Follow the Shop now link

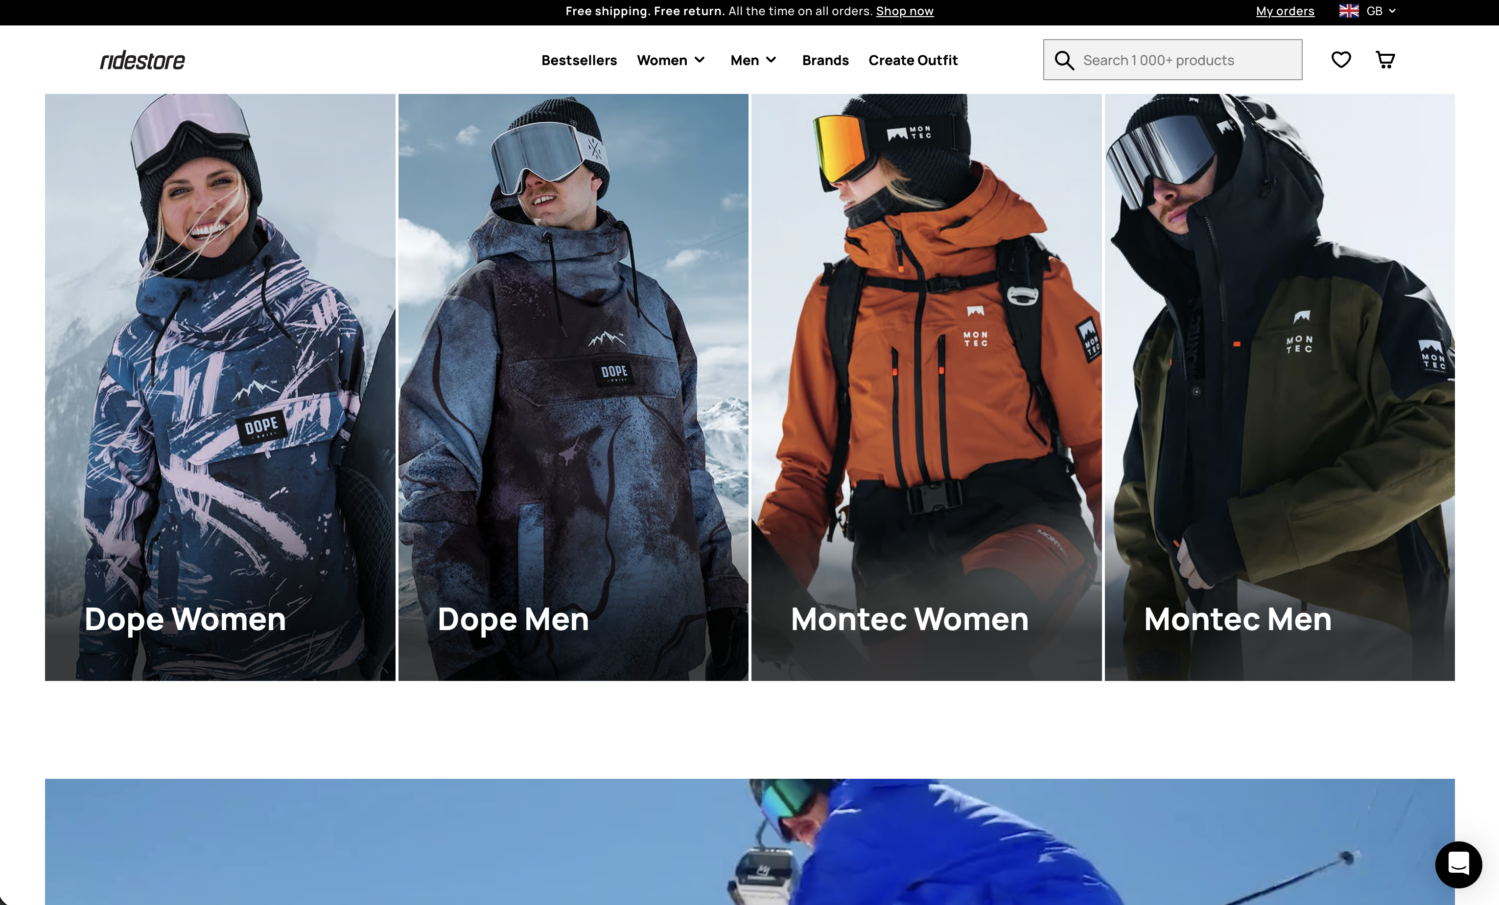(x=905, y=11)
